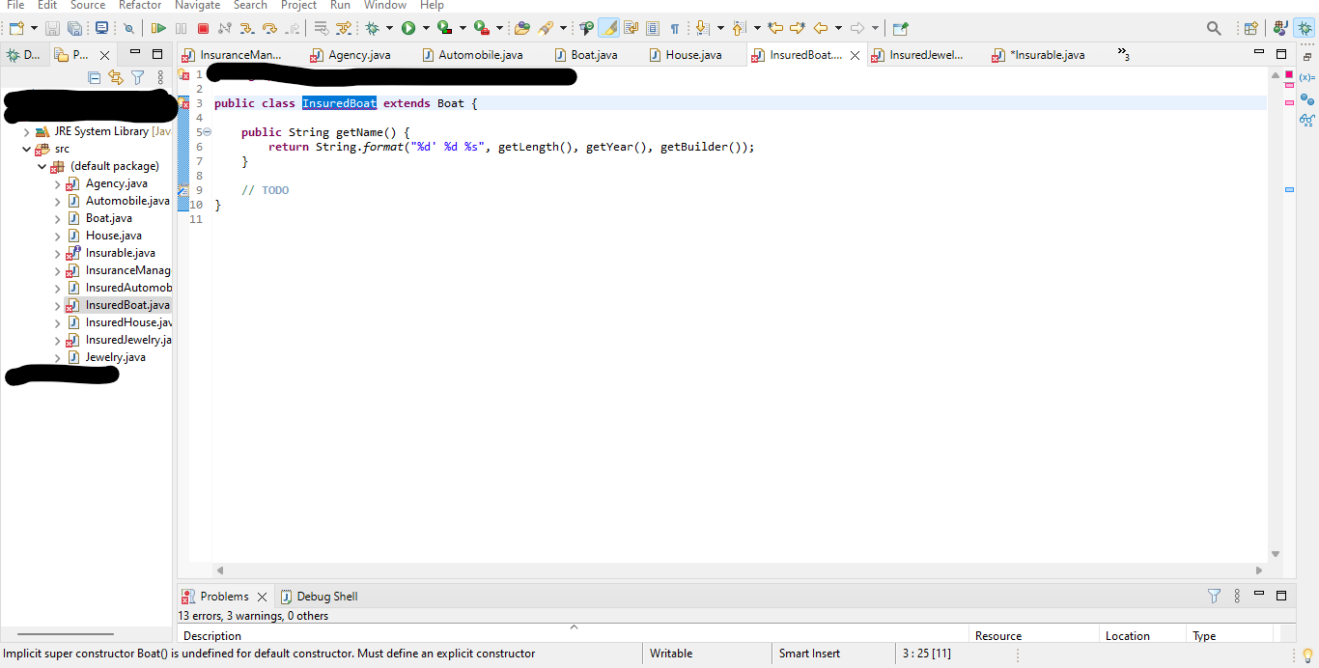Click the Save All icon

tap(74, 28)
